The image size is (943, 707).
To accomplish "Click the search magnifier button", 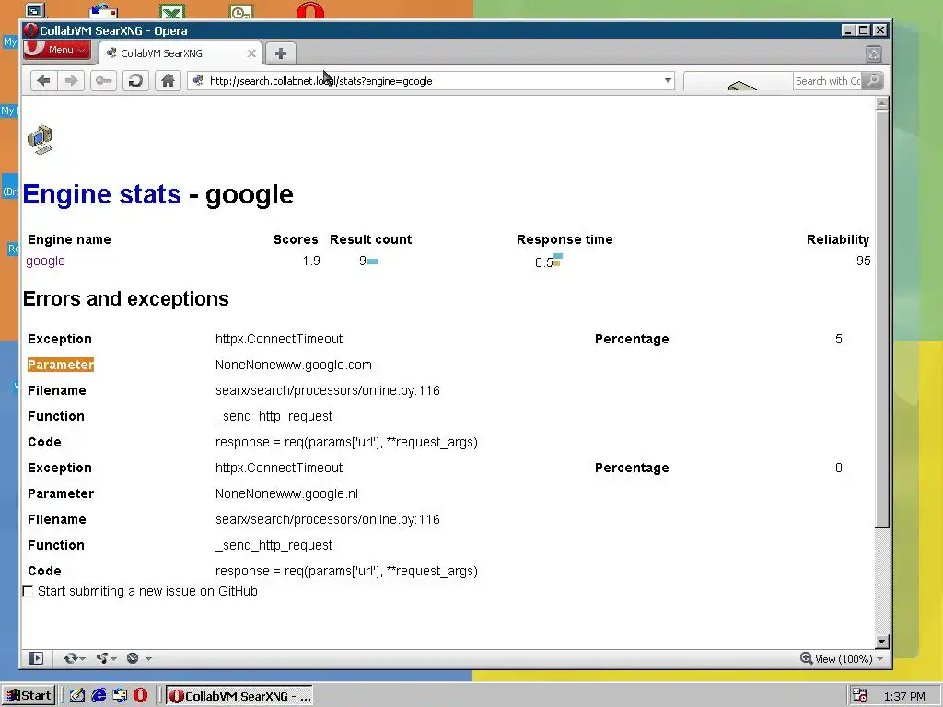I will click(x=873, y=81).
